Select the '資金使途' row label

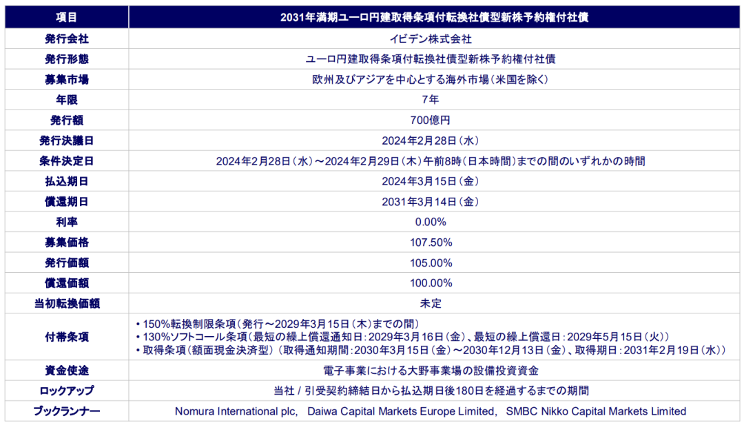point(66,371)
